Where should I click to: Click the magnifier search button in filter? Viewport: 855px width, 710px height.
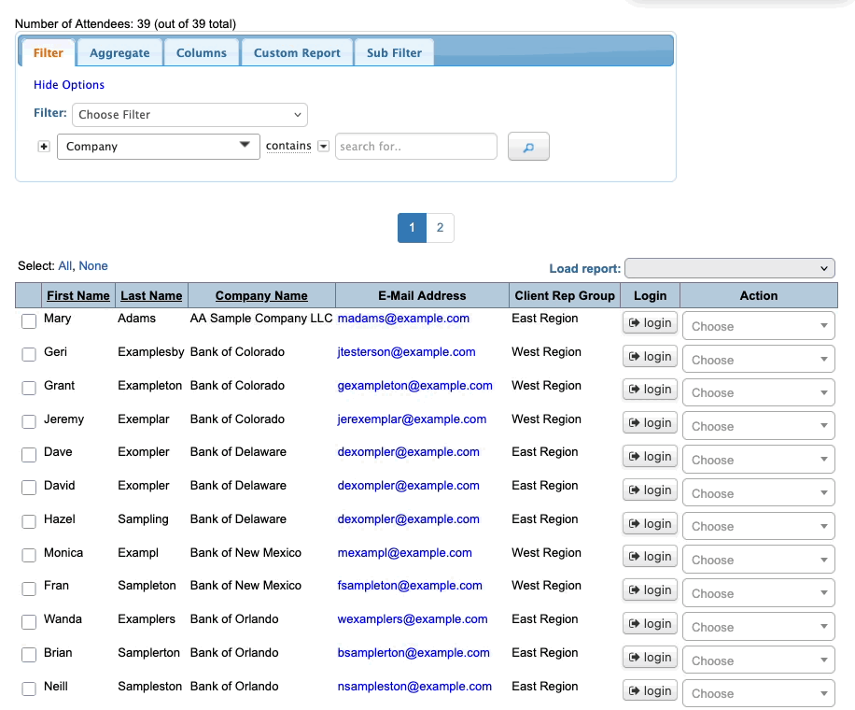(528, 147)
